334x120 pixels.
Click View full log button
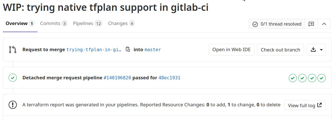(305, 105)
